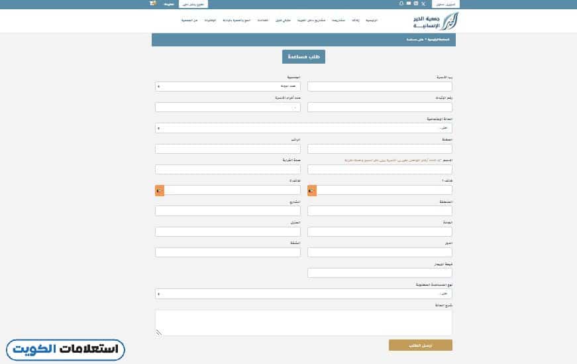Click the notification bell icon in top bar
Viewport: 577px width, 364px height.
401,4
